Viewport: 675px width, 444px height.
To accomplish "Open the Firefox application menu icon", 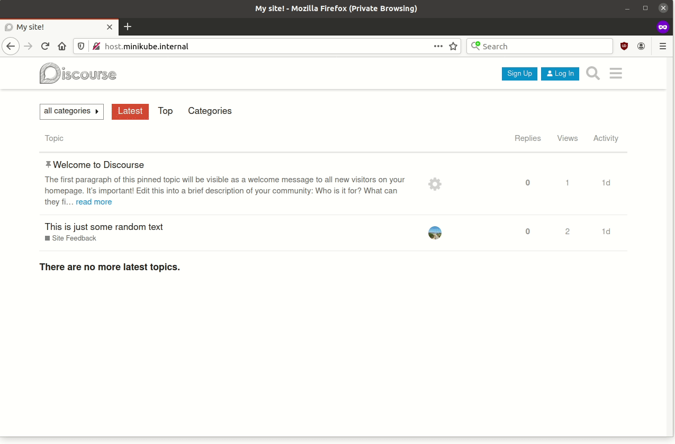I will coord(662,46).
